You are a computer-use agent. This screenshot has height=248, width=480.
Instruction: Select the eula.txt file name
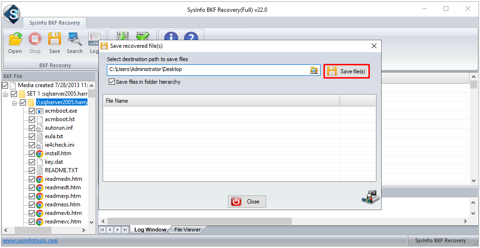click(54, 136)
